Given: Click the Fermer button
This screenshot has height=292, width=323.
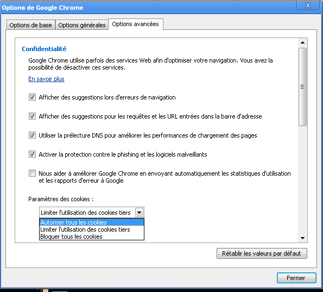Looking at the screenshot, I should 296,278.
